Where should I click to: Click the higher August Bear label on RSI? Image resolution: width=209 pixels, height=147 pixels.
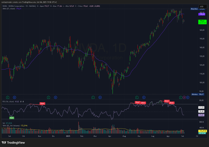click(167, 101)
